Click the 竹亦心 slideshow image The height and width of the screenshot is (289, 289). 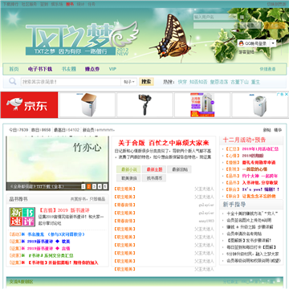pos(57,160)
